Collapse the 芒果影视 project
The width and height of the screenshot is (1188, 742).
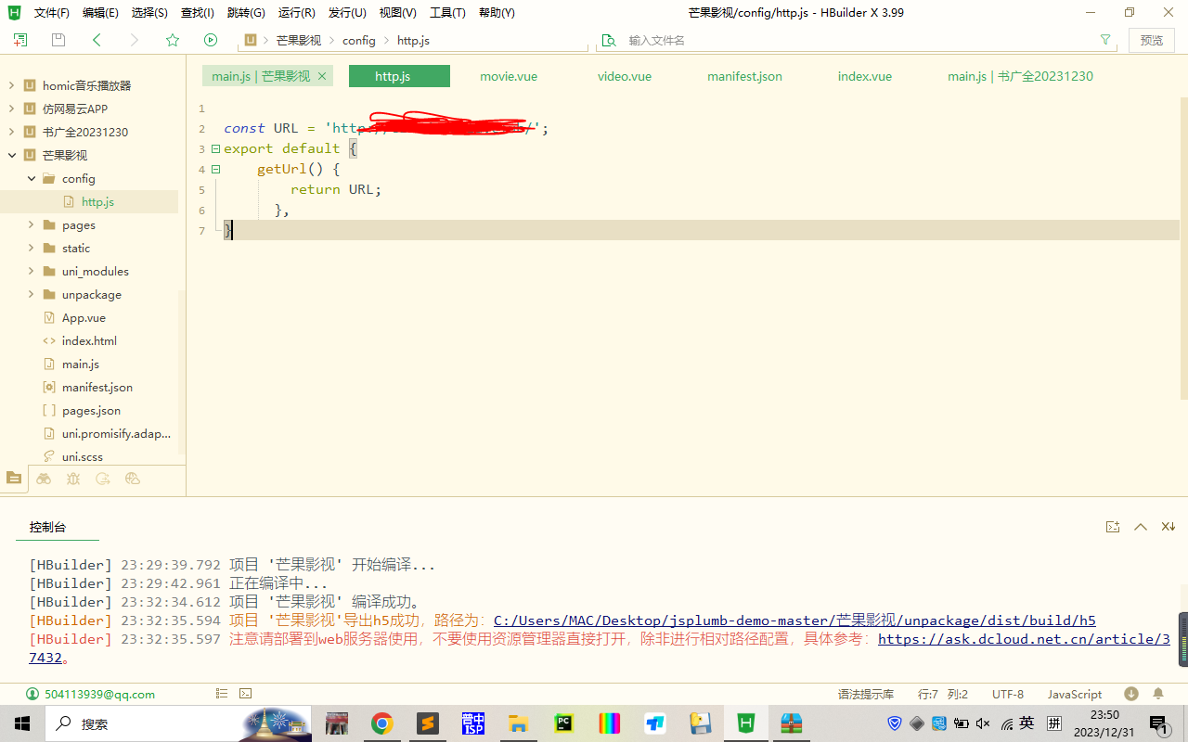pos(11,155)
